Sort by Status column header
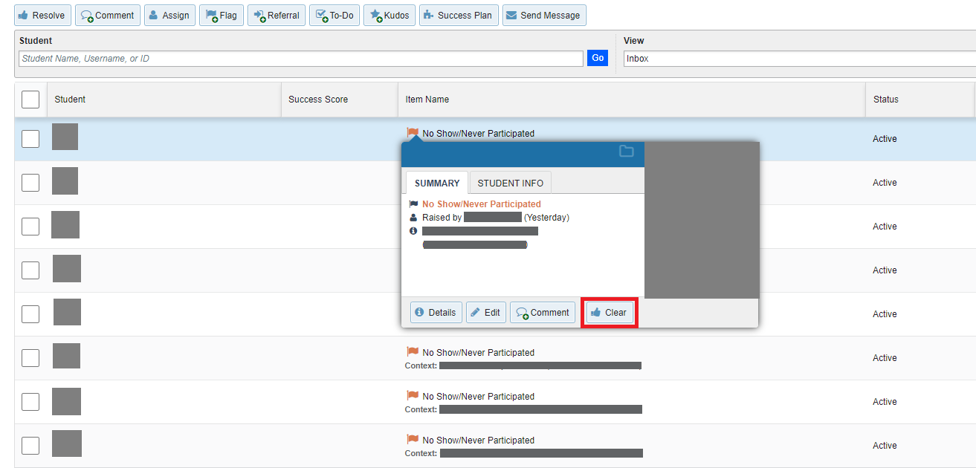This screenshot has width=976, height=468. click(x=886, y=100)
